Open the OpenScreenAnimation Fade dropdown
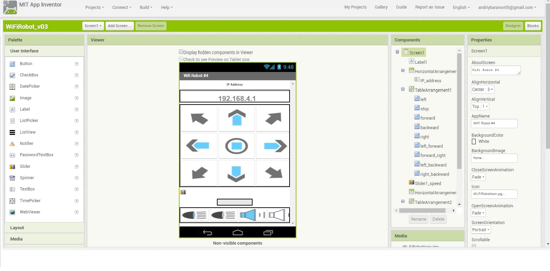550x271 pixels. pyautogui.click(x=478, y=213)
